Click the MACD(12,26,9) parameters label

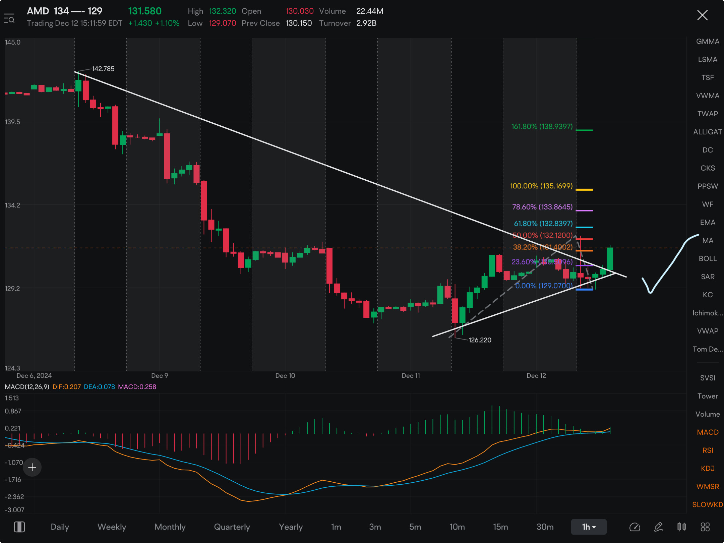[x=27, y=387]
